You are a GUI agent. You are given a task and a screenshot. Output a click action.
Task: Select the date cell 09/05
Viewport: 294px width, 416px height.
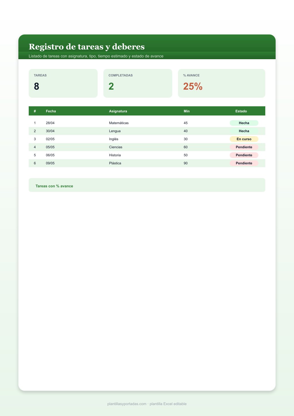pos(50,163)
